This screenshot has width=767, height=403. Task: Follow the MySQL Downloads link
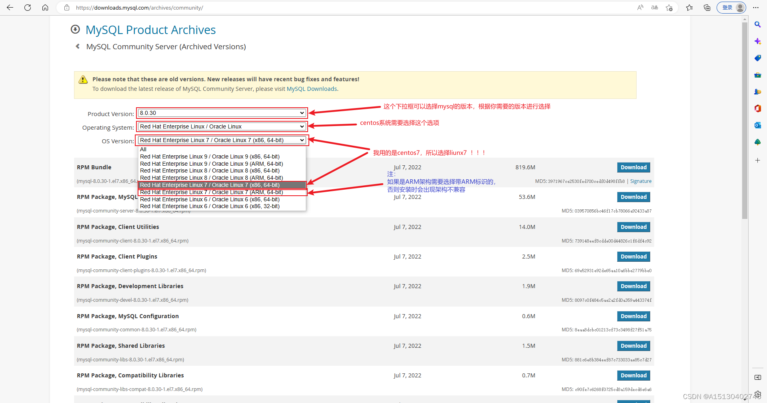(x=312, y=88)
